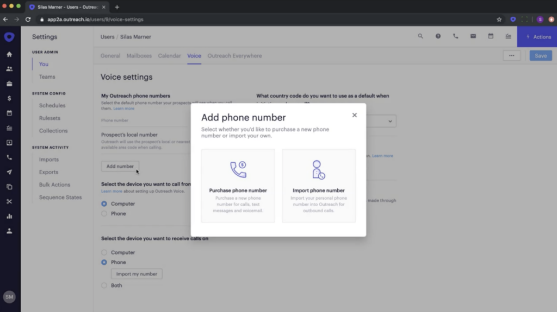Open Imports in System Activity
This screenshot has height=312, width=557.
point(49,160)
